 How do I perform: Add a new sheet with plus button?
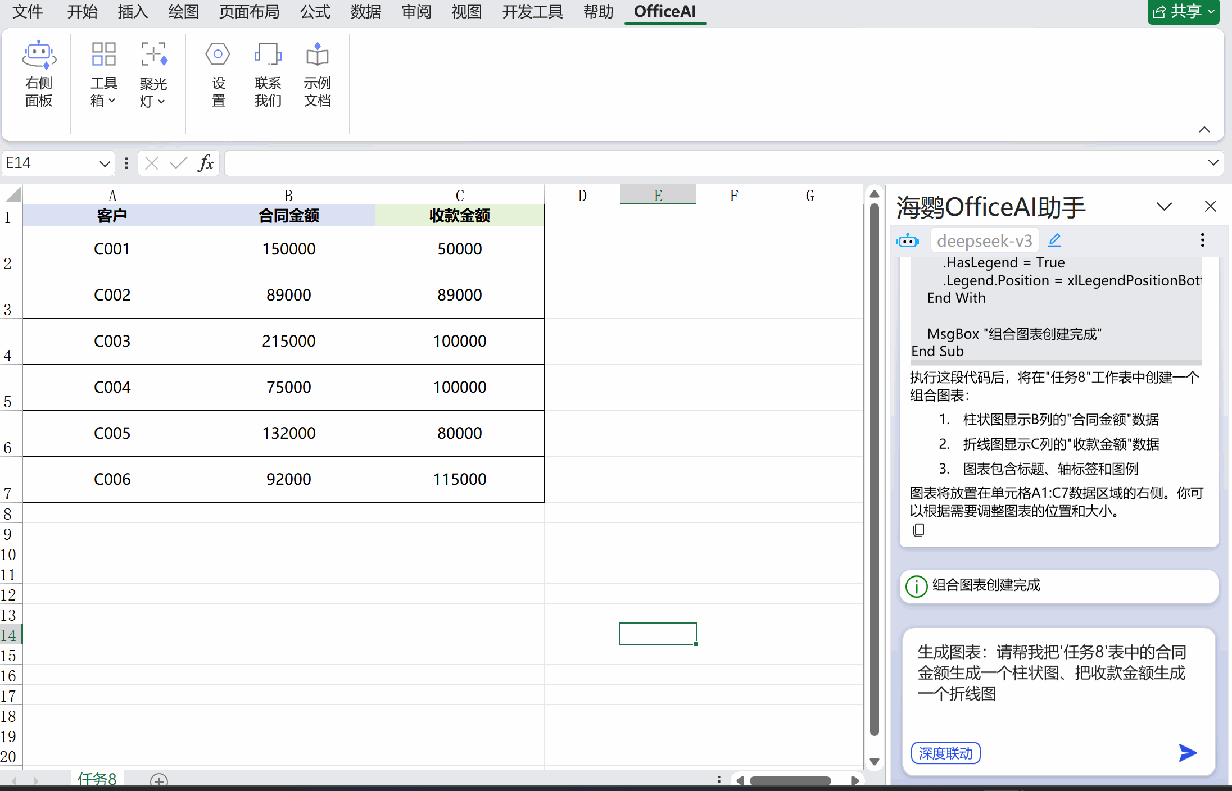[x=159, y=780]
